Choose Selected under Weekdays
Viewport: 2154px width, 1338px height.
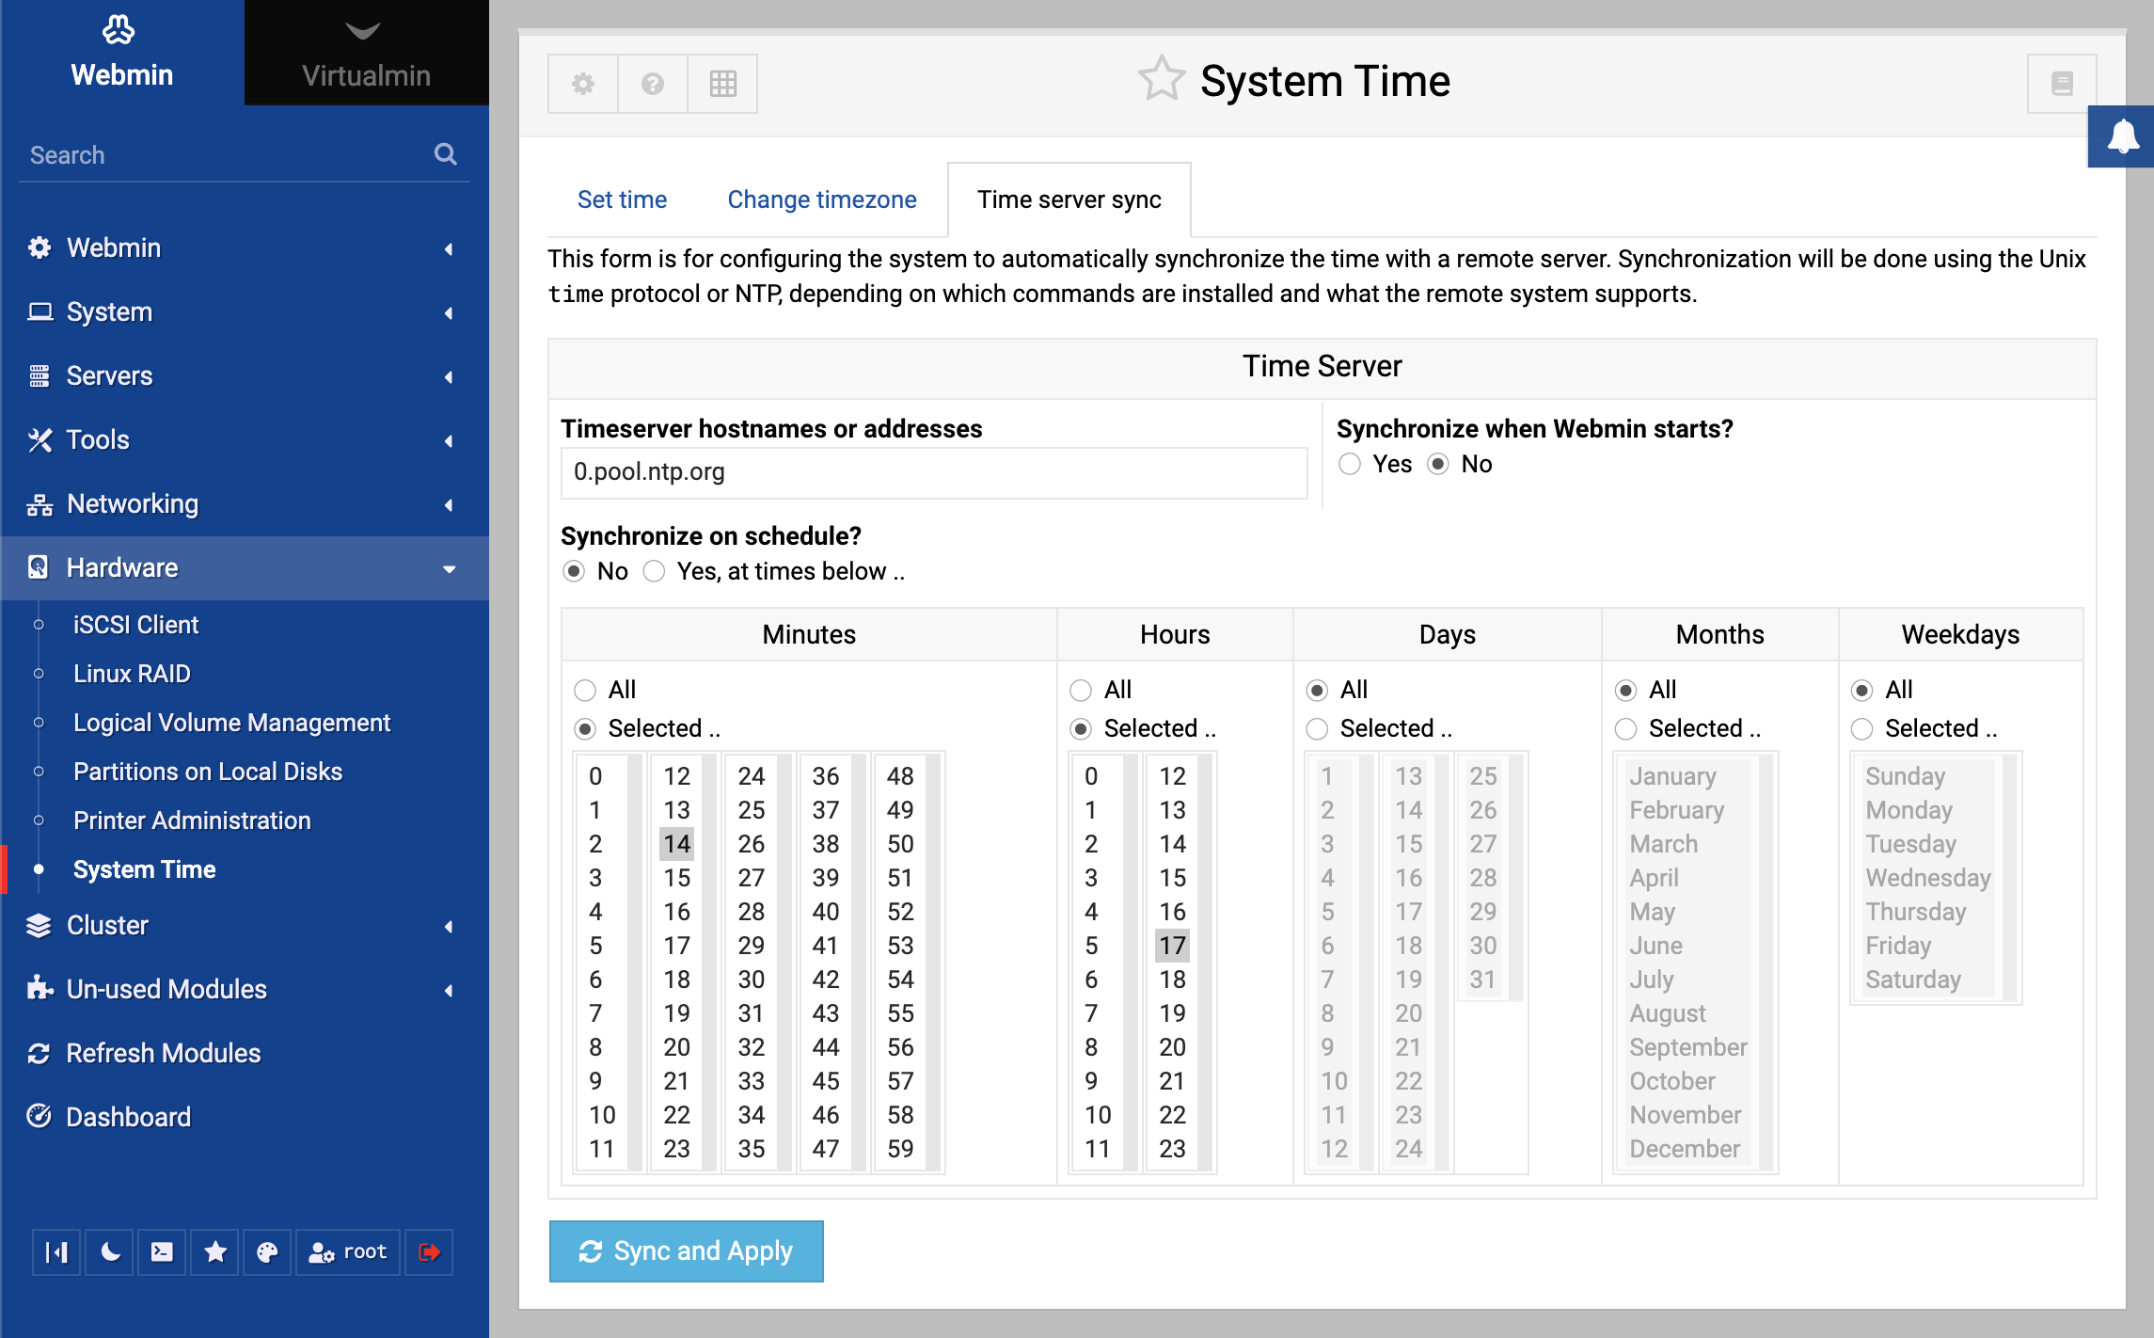point(1862,729)
